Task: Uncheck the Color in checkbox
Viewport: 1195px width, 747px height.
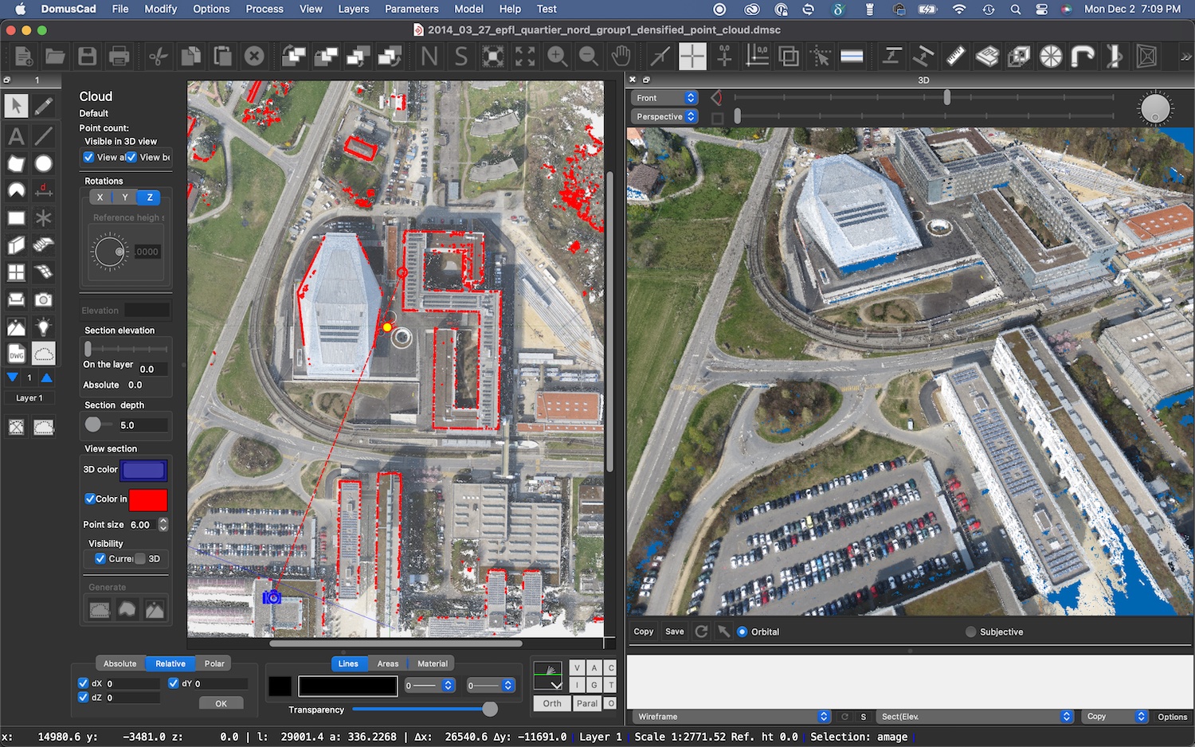Action: coord(90,499)
